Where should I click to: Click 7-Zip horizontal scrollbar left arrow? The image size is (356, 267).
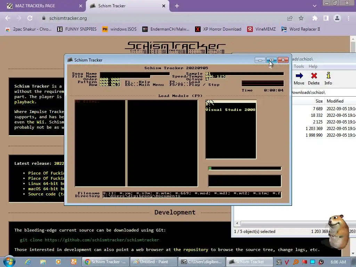pos(237,223)
